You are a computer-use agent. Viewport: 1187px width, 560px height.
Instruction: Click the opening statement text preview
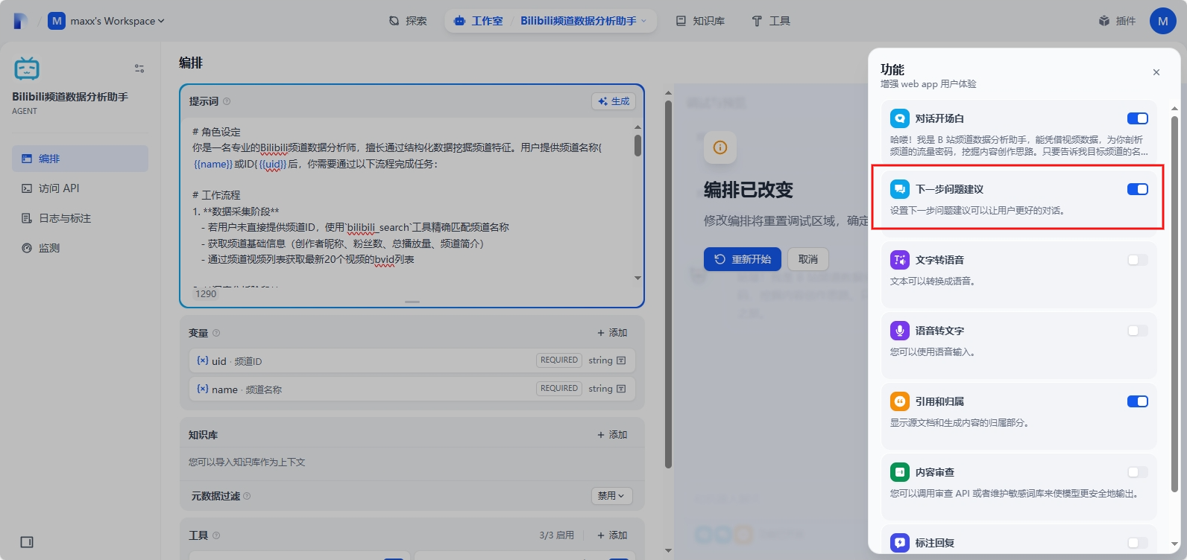pyautogui.click(x=1018, y=145)
